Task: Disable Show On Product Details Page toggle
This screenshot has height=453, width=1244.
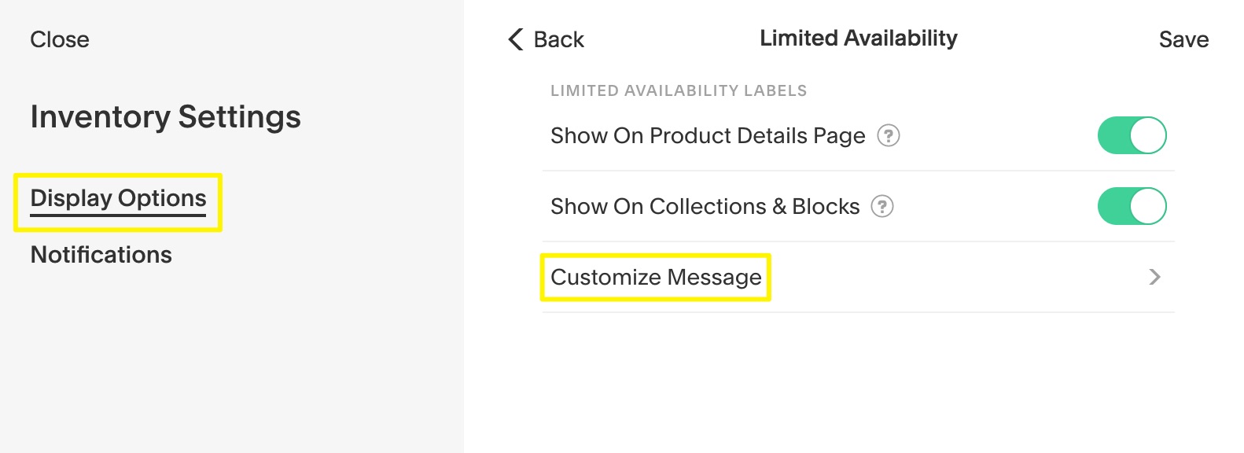Action: pyautogui.click(x=1132, y=135)
